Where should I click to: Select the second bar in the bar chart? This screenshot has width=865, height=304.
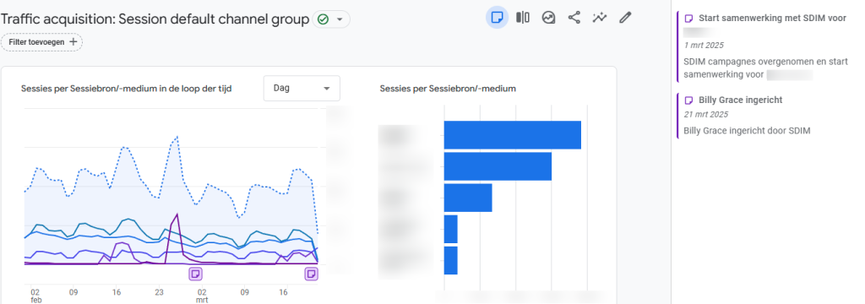coord(498,166)
